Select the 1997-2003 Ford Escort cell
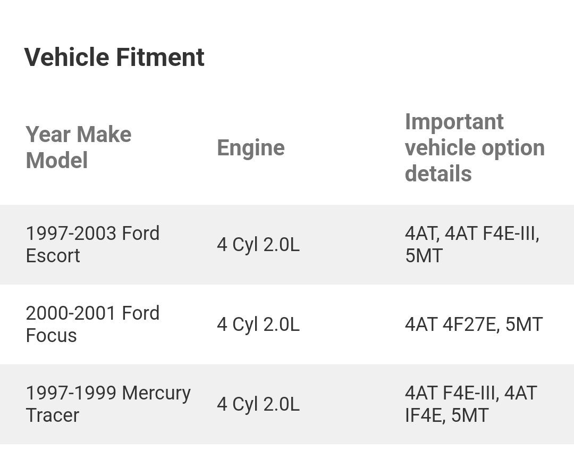The width and height of the screenshot is (574, 466). [x=92, y=244]
